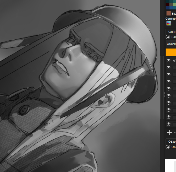Open the palette chooser grid icon
176x172 pixels.
pos(169,23)
